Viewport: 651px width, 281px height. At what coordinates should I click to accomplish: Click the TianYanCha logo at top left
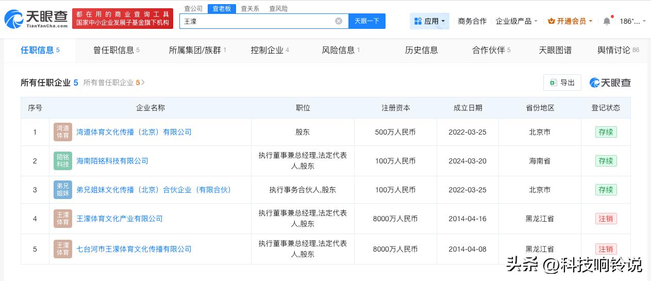pos(36,19)
